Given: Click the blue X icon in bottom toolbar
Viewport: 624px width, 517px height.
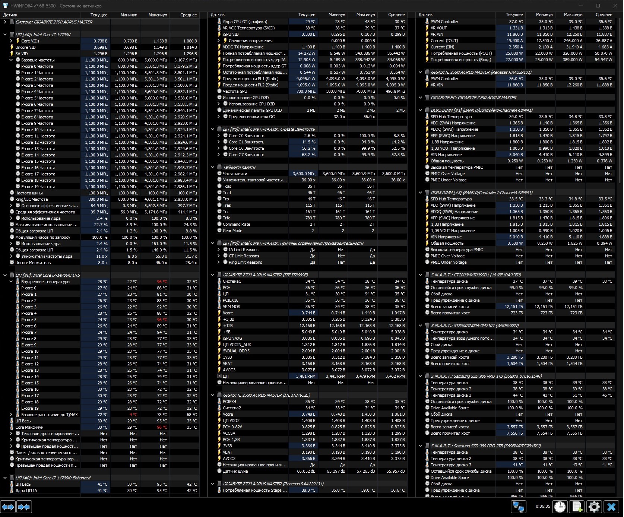Looking at the screenshot, I should [611, 507].
